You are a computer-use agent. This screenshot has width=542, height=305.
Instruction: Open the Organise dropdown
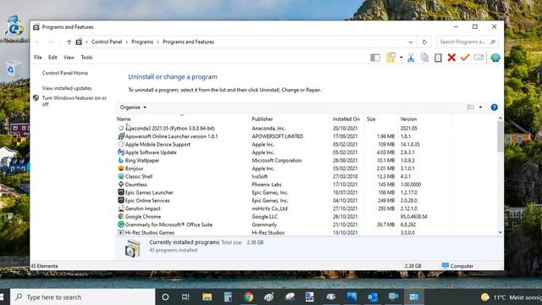tap(133, 108)
